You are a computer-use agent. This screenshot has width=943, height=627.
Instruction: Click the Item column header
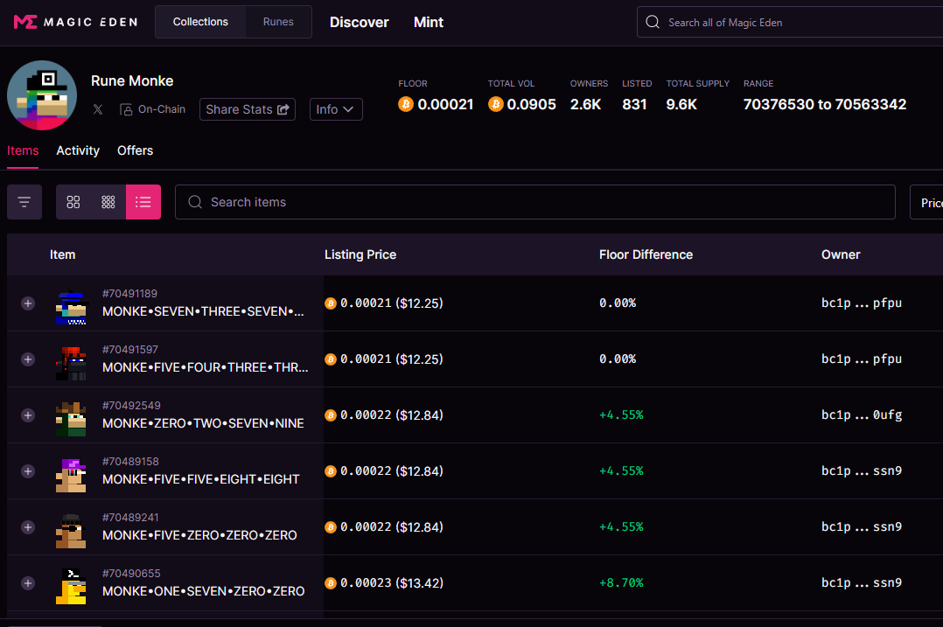tap(63, 254)
